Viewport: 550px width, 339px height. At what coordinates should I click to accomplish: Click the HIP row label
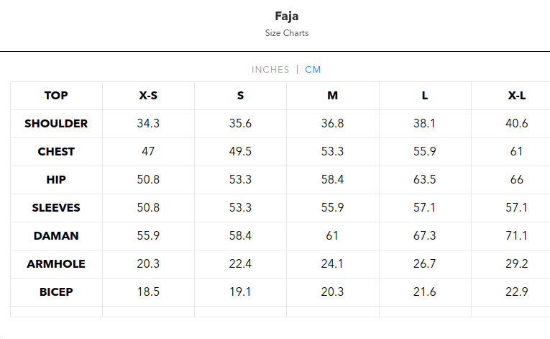pos(56,180)
